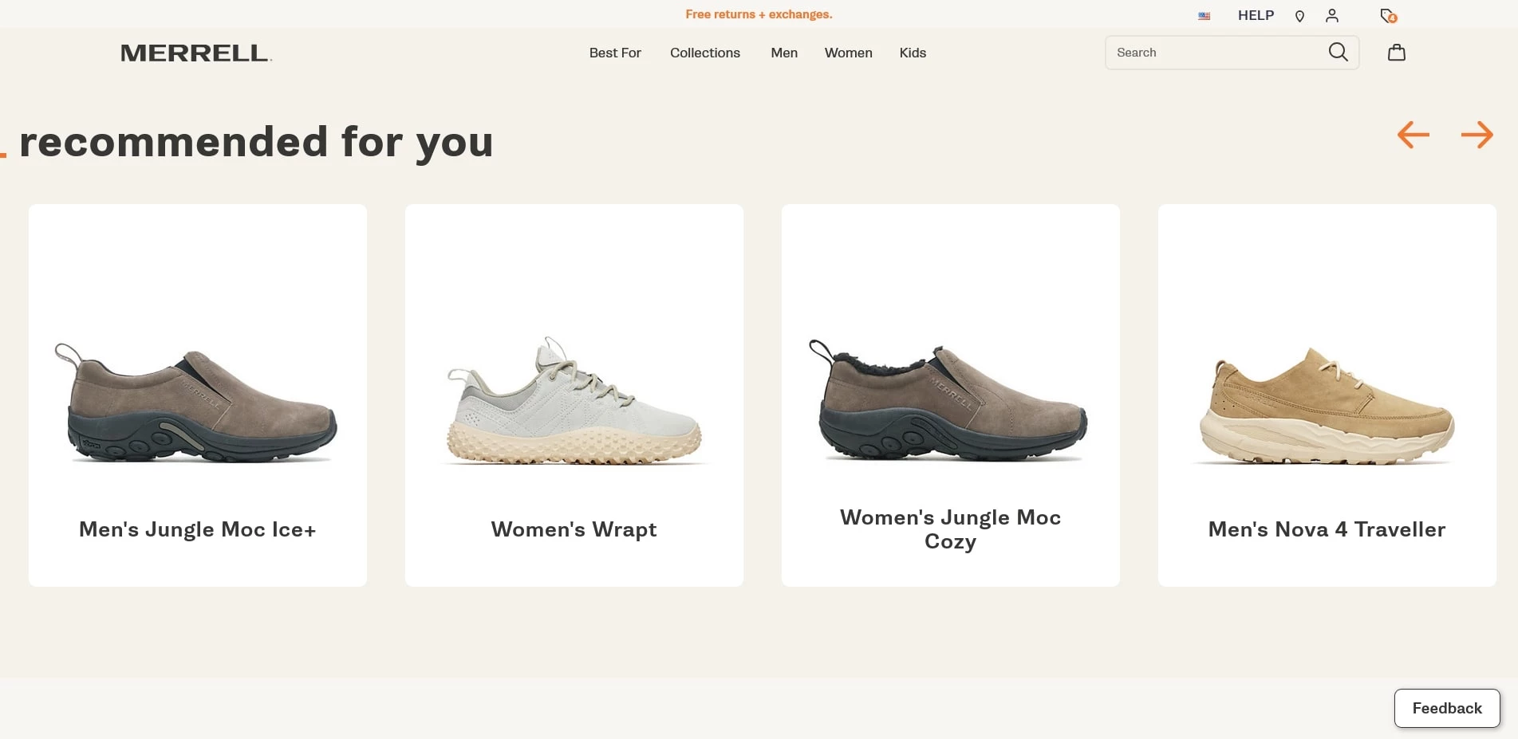The width and height of the screenshot is (1518, 739).
Task: Click the HELP link
Action: 1255,15
